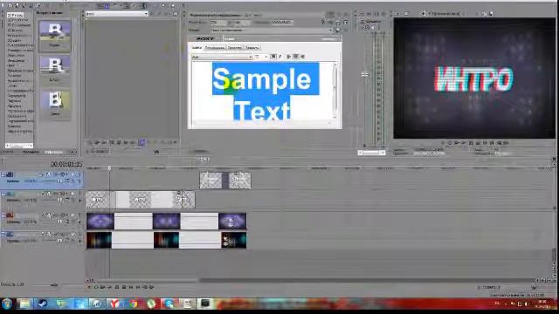Click Go to Start in the timeline transport

[x=131, y=287]
